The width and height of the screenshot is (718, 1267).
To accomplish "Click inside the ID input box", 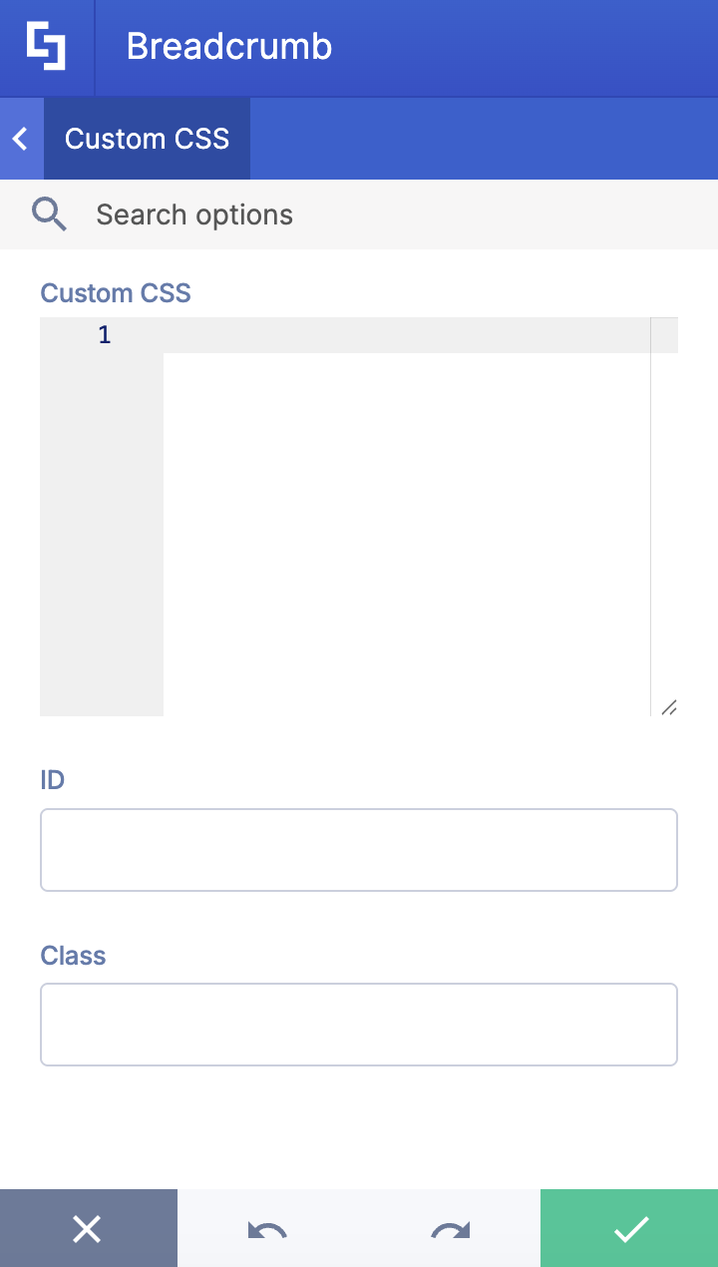I will point(359,849).
